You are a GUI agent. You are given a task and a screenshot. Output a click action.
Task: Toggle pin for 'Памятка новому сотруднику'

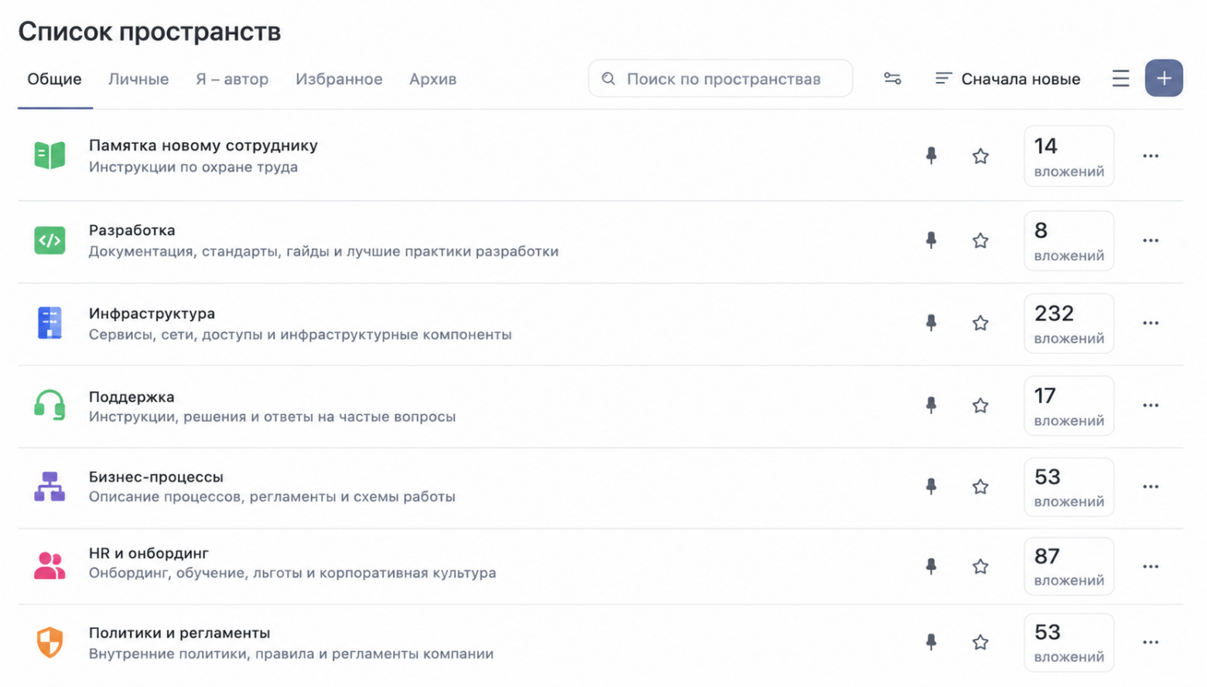(932, 156)
